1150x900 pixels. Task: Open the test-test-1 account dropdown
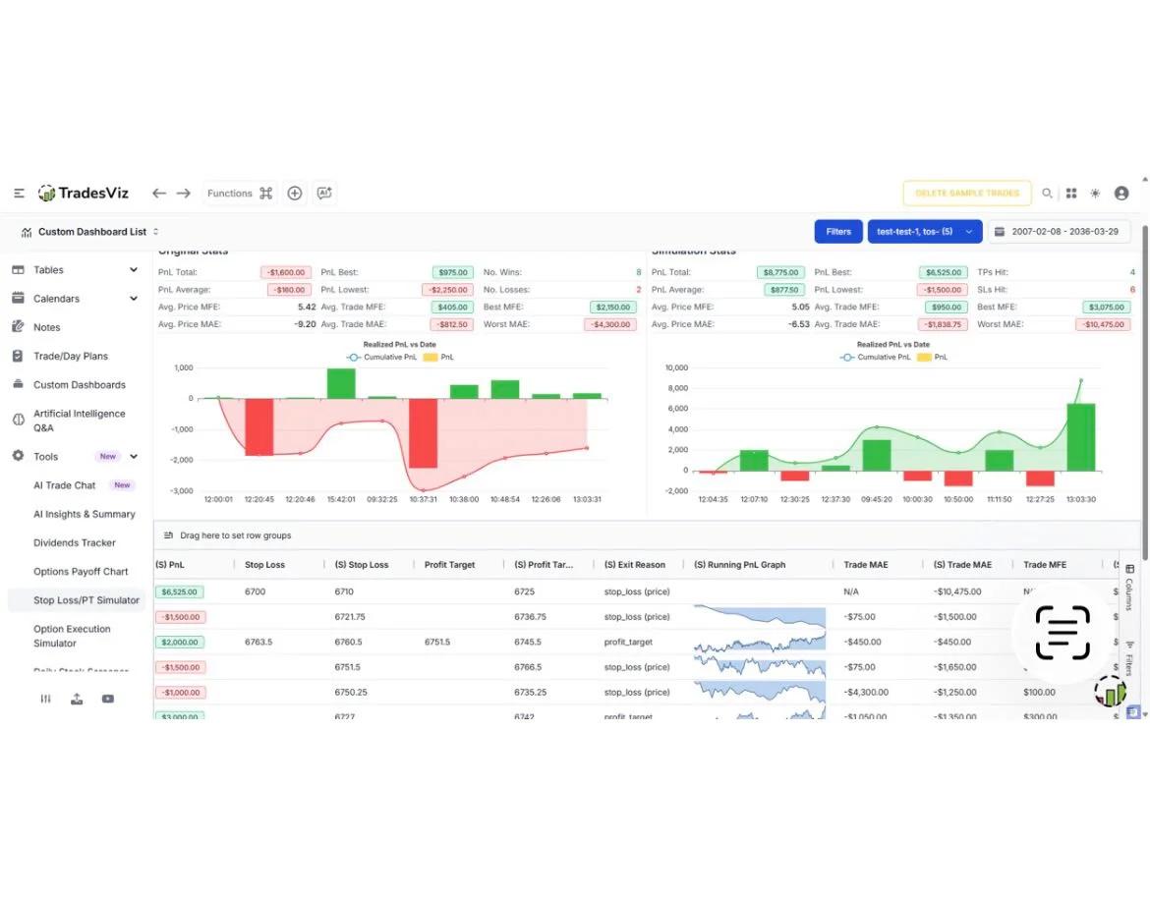pos(924,231)
